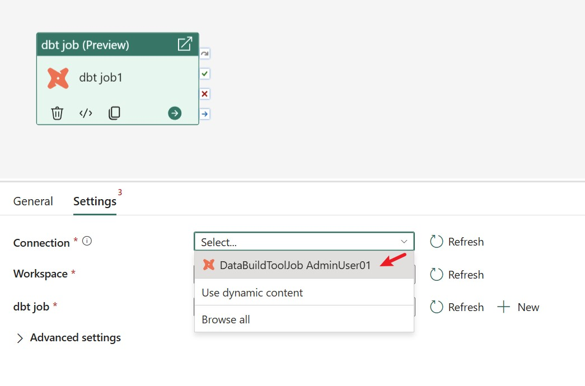Delete the dbt job1 activity using trash icon
This screenshot has height=386, width=585.
[57, 112]
